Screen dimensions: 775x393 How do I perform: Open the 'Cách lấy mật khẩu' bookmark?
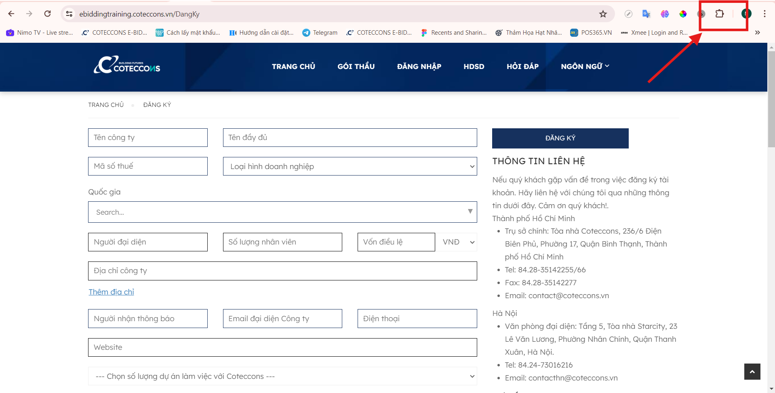(x=188, y=33)
